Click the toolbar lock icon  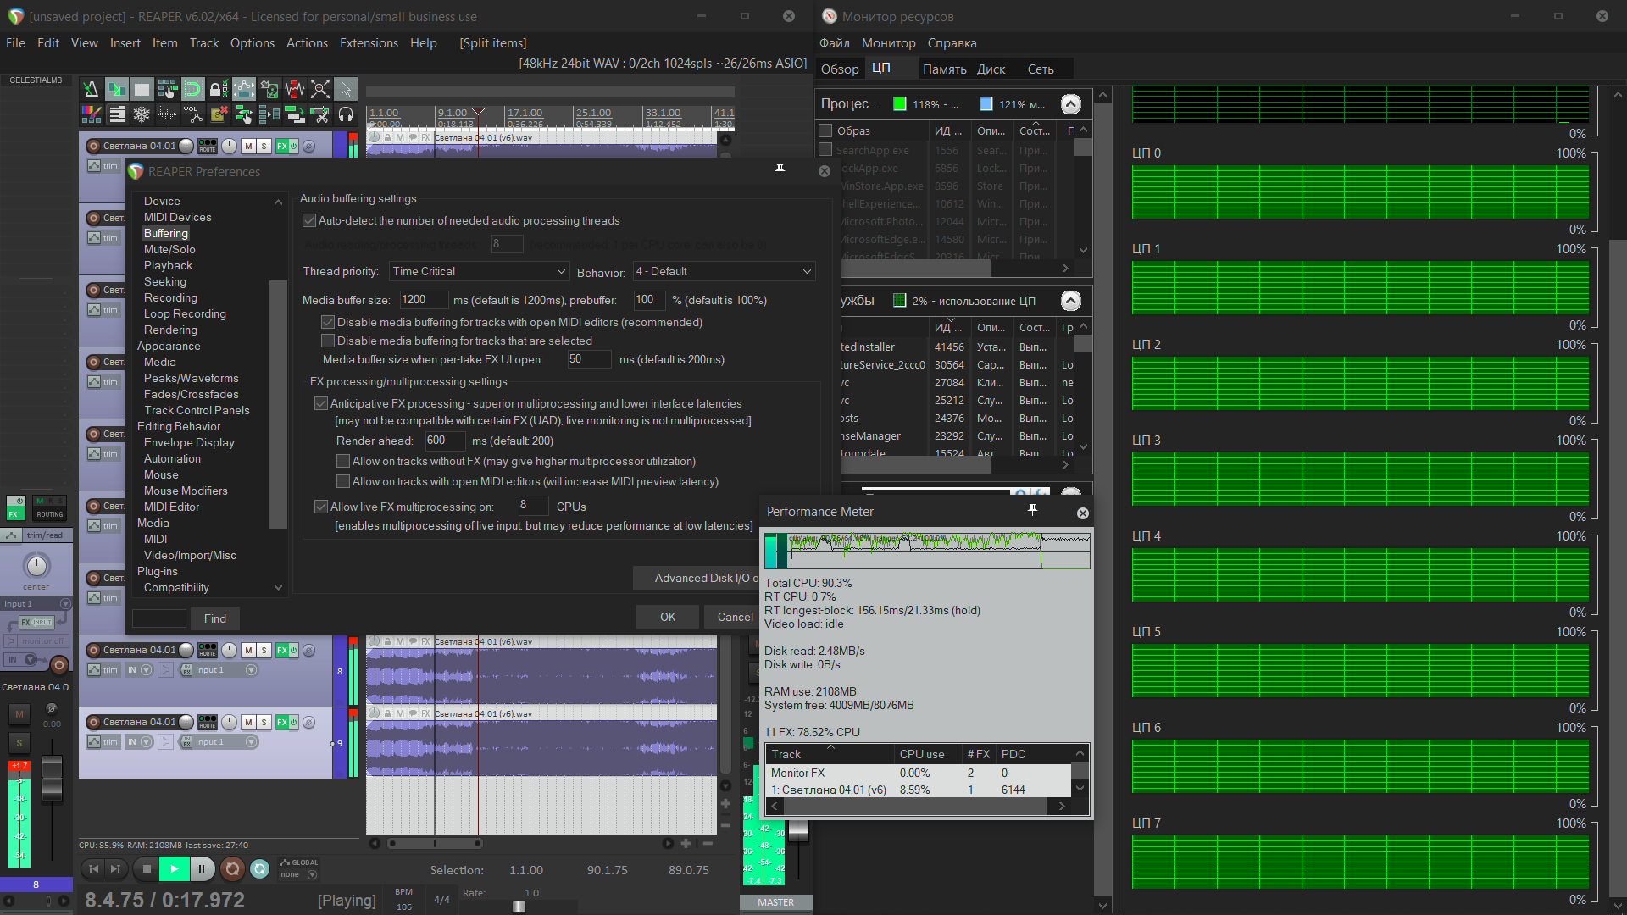tap(218, 89)
